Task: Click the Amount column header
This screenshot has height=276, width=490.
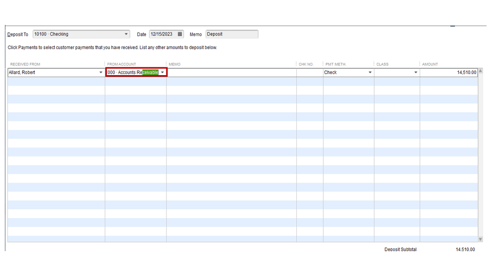Action: click(x=430, y=64)
